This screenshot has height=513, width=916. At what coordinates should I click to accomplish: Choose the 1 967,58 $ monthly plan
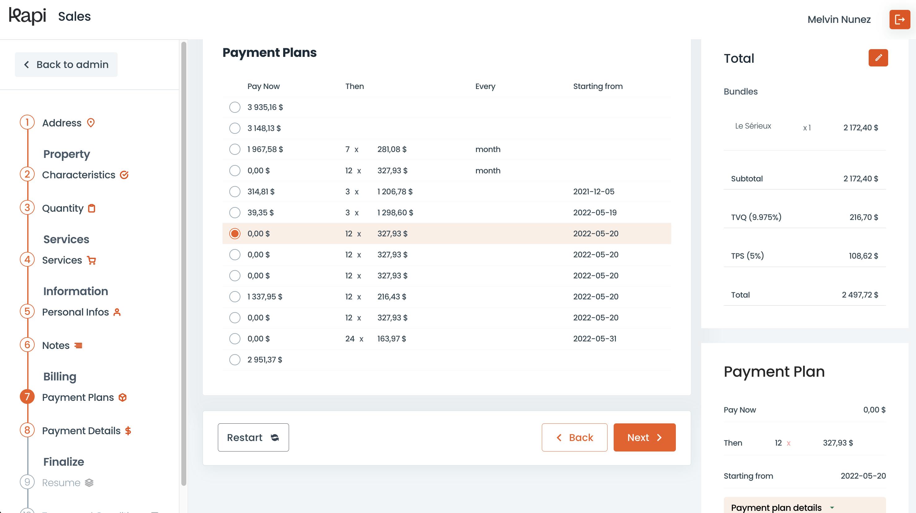pyautogui.click(x=235, y=149)
